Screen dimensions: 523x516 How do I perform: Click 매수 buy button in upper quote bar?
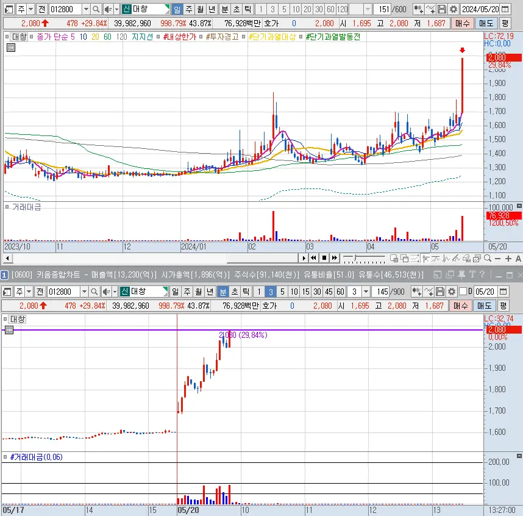[462, 23]
